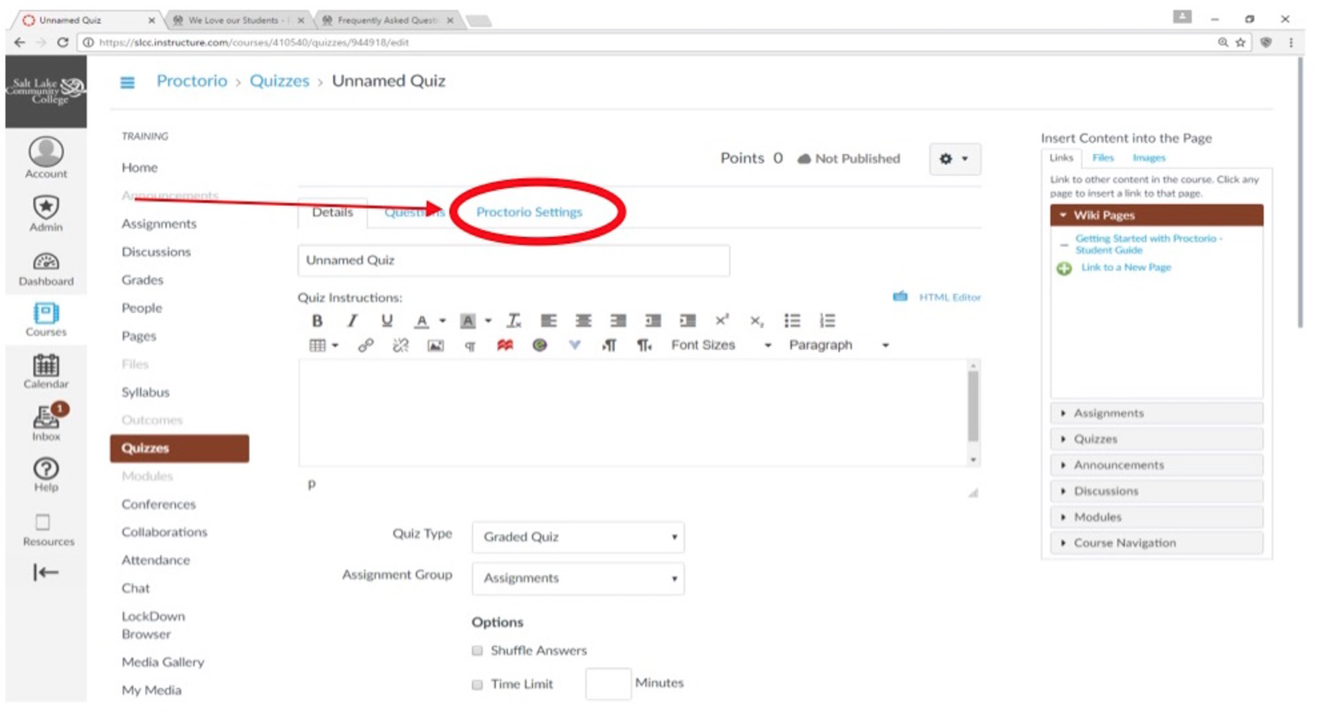Viewport: 1322px width, 715px height.
Task: Open the Paragraph format dropdown
Action: pos(839,346)
